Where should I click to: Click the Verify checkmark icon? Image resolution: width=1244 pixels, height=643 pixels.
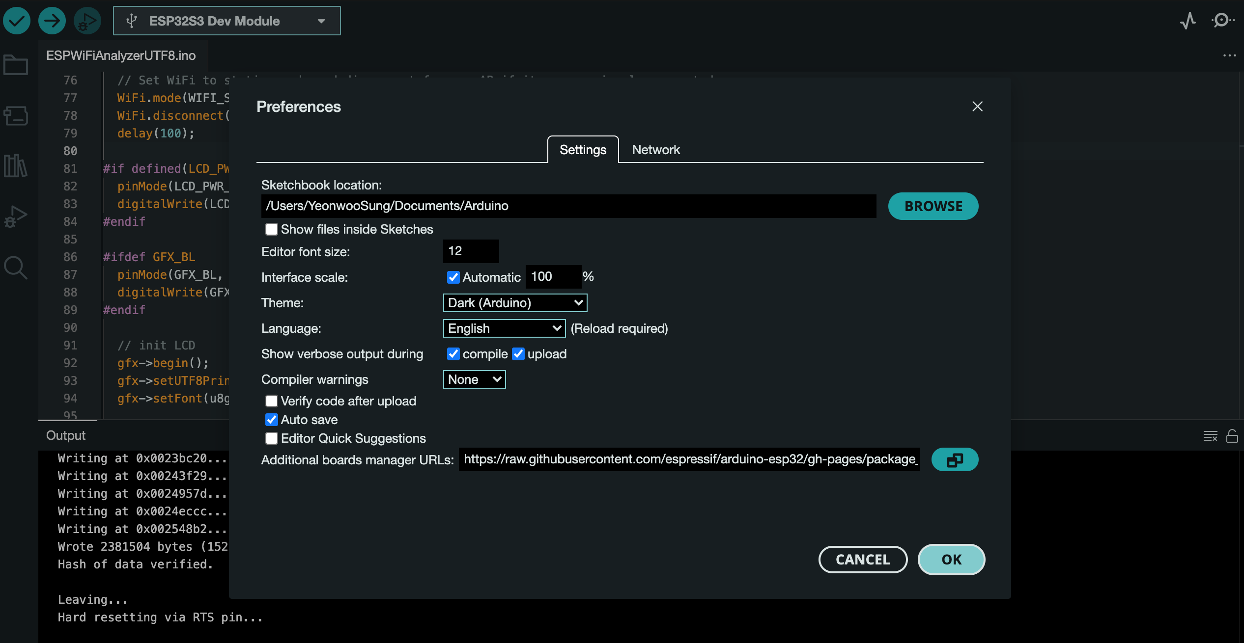(x=17, y=21)
